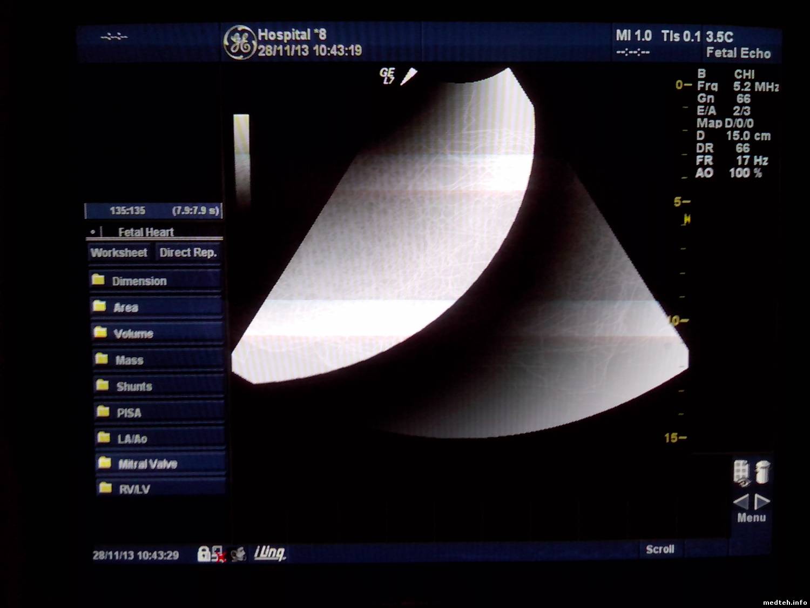Click the left arrow above Menu
Image resolution: width=810 pixels, height=608 pixels.
click(x=741, y=502)
